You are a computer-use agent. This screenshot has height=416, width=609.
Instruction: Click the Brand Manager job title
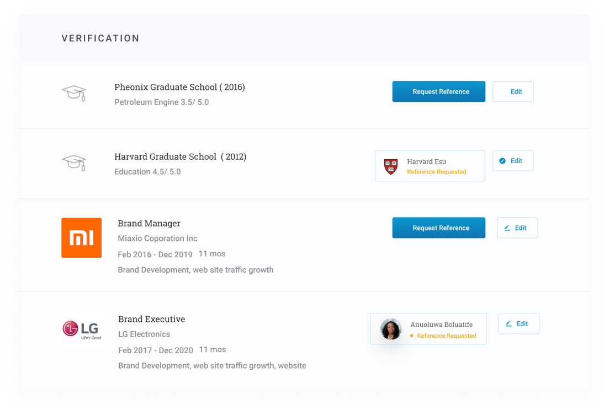coord(149,223)
